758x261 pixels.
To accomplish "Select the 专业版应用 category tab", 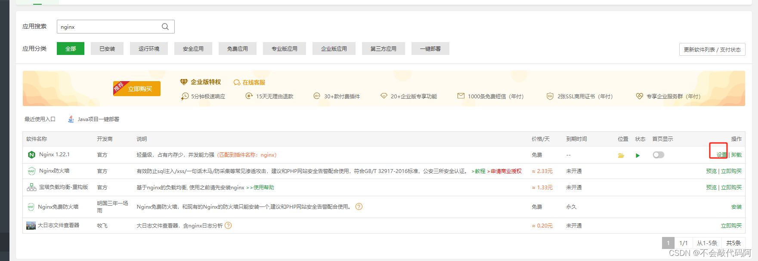I will 285,49.
